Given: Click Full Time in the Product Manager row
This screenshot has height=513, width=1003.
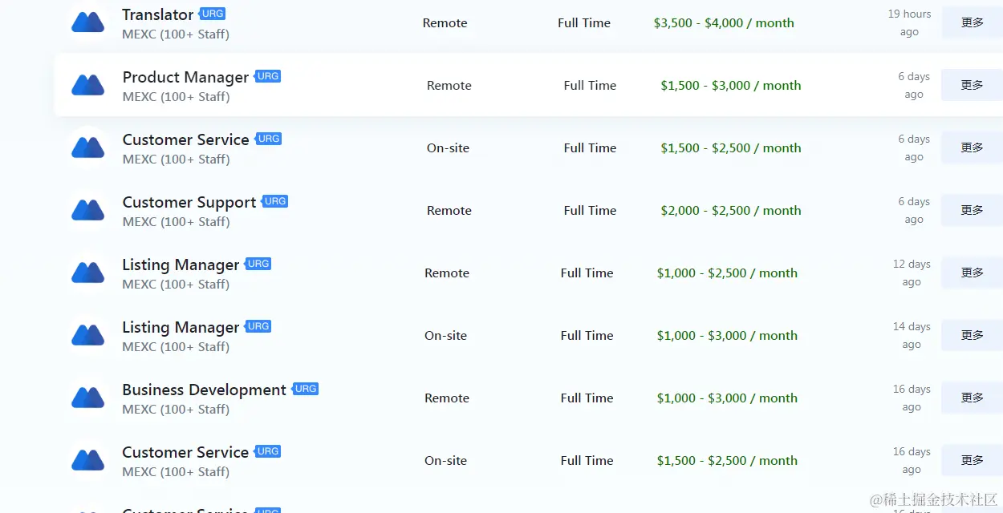Looking at the screenshot, I should pyautogui.click(x=590, y=86).
